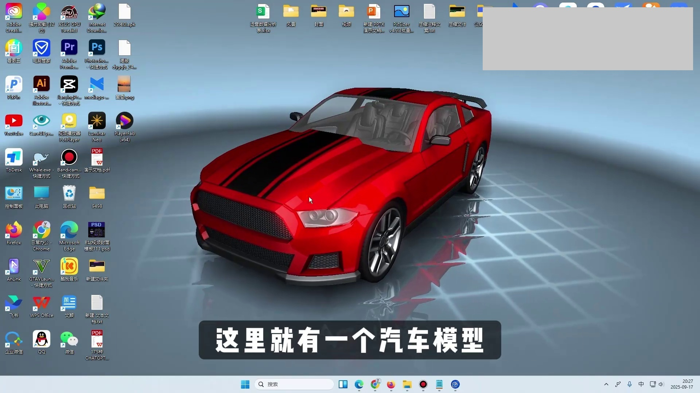
Task: Expand the hidden tray icons chevron
Action: [x=606, y=384]
